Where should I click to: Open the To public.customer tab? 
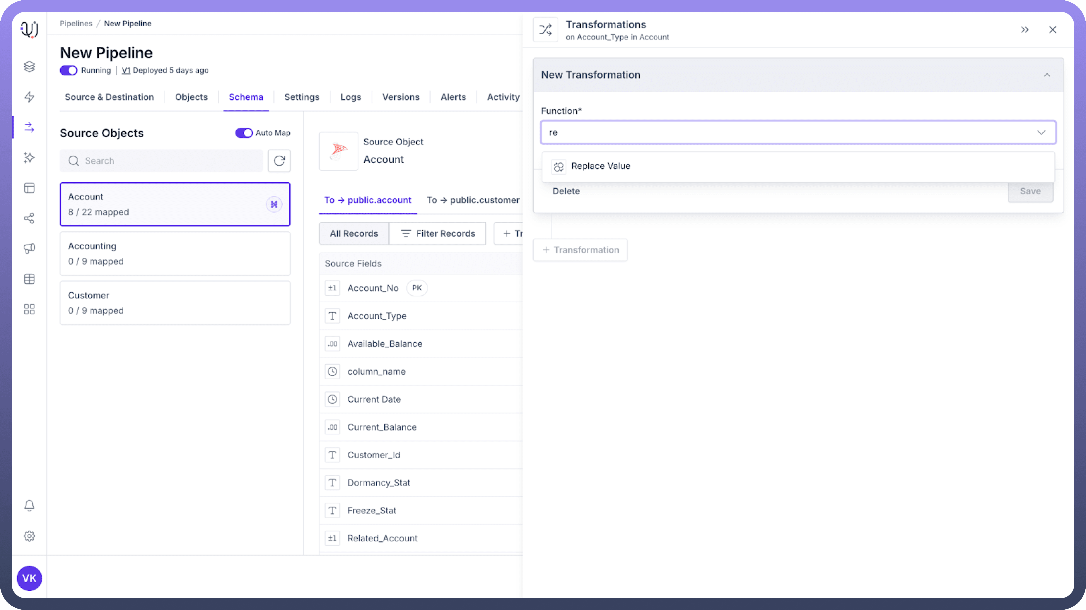(473, 200)
